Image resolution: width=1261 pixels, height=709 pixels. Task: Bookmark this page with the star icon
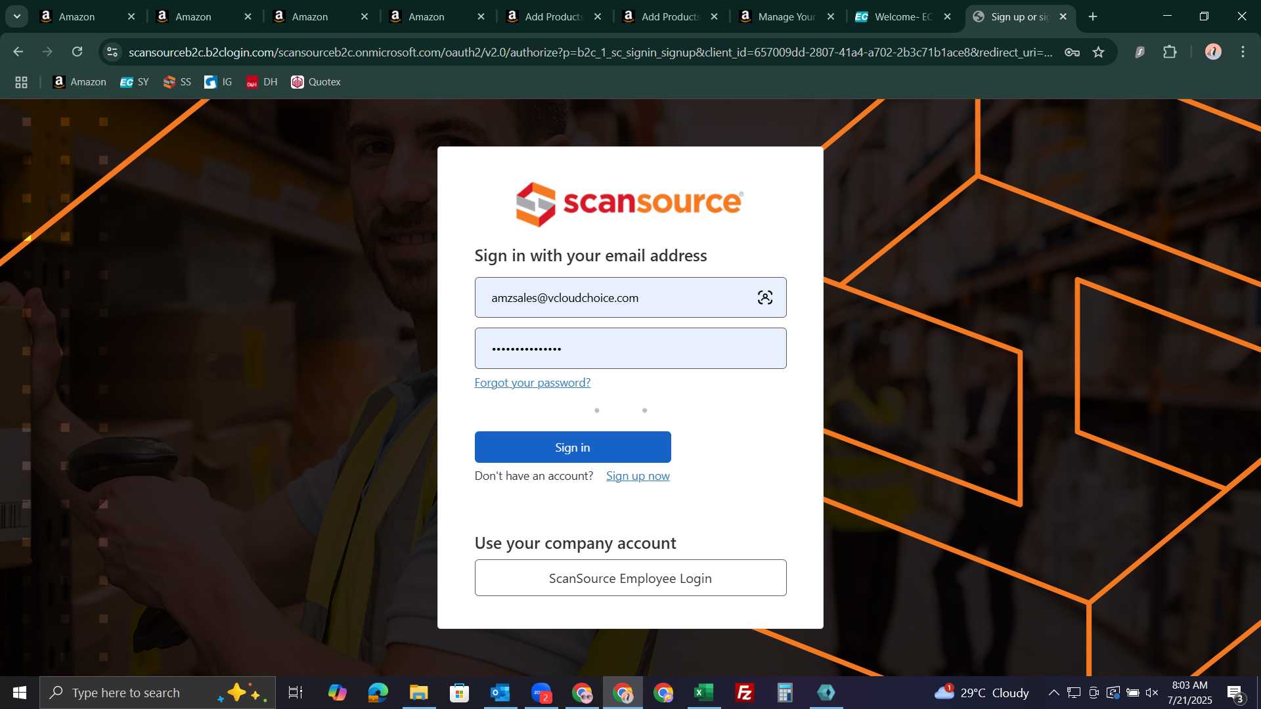tap(1099, 52)
